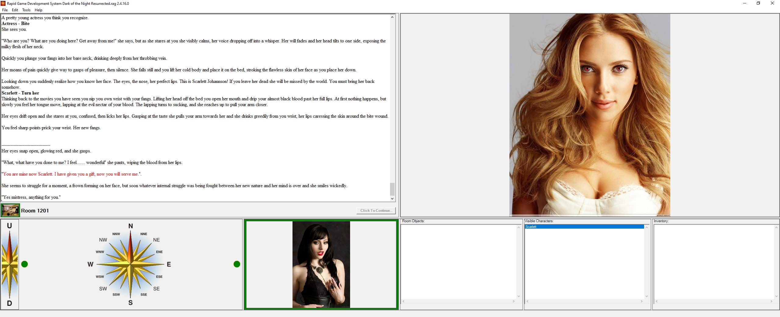This screenshot has height=317, width=780.
Task: Click the NW compass direction
Action: 103,240
